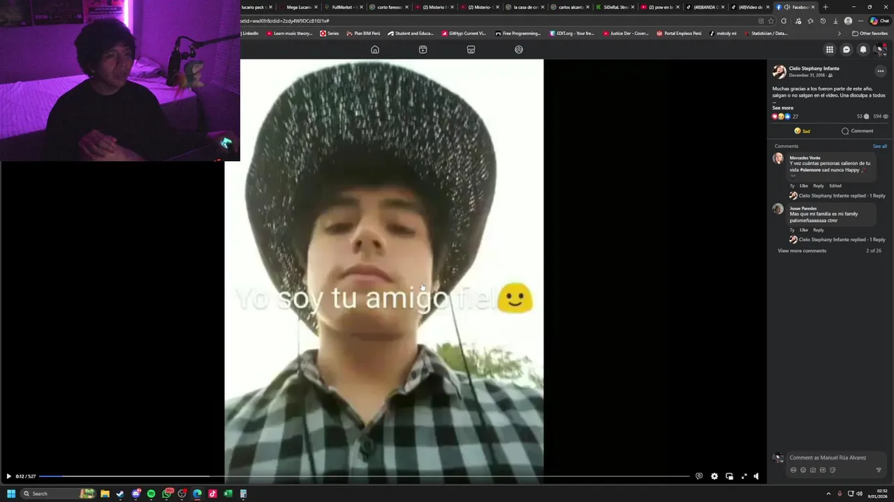Open the Reels/Video icon in Facebook nav
The height and width of the screenshot is (502, 894).
point(423,50)
